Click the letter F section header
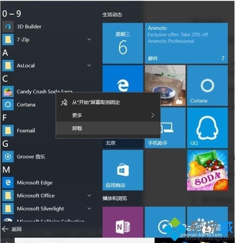Screen dimensions: 235x243 click(x=5, y=118)
